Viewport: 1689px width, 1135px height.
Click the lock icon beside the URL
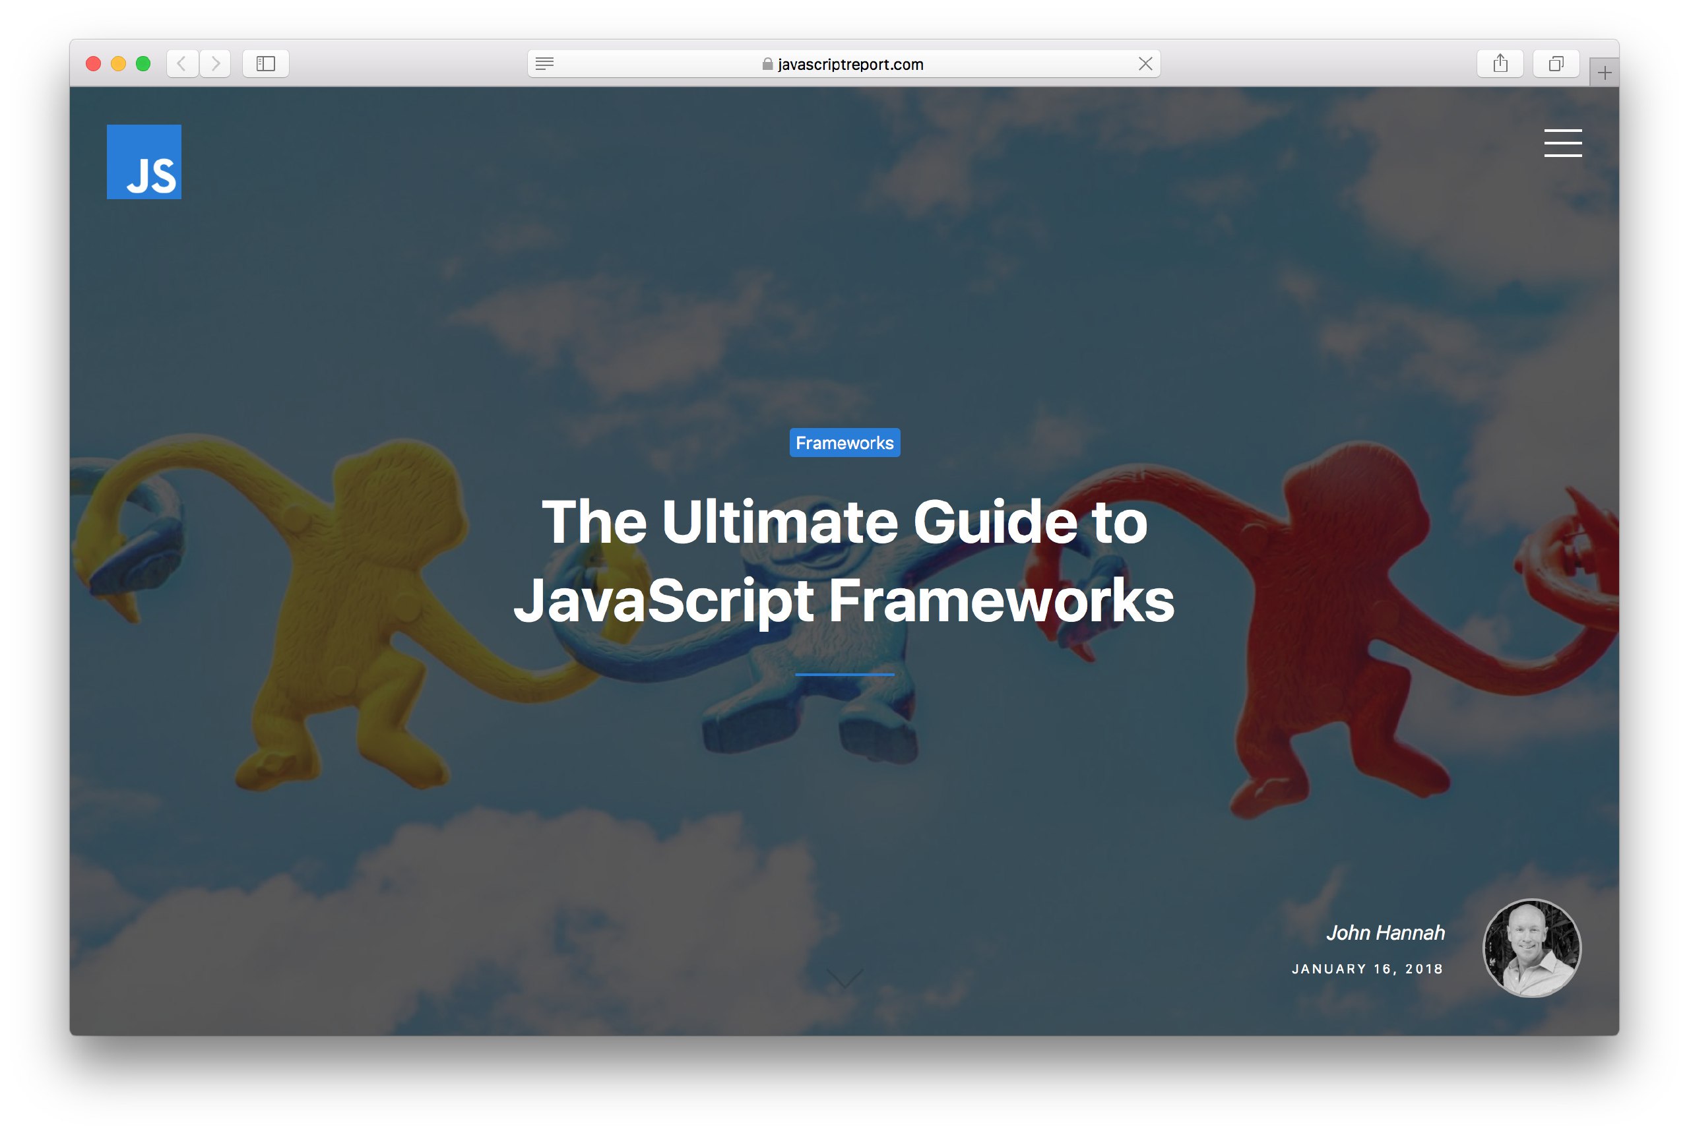pyautogui.click(x=767, y=64)
